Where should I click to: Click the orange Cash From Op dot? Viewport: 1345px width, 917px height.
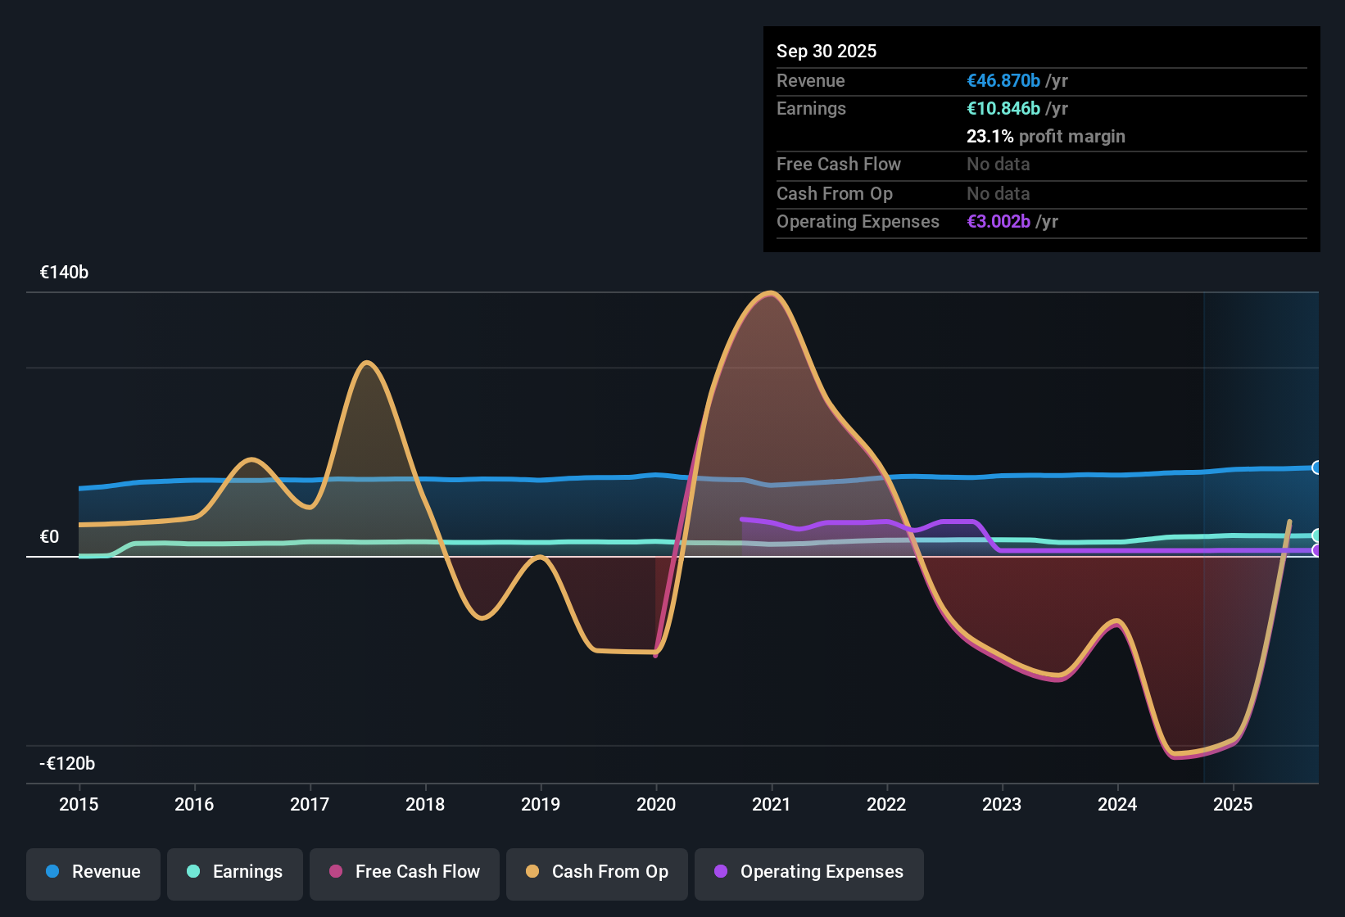[532, 872]
